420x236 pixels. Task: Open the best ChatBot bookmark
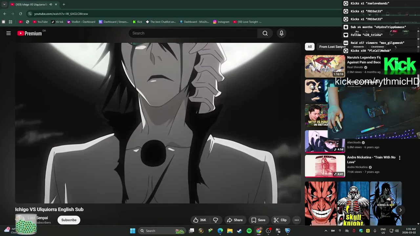pyautogui.click(x=161, y=22)
